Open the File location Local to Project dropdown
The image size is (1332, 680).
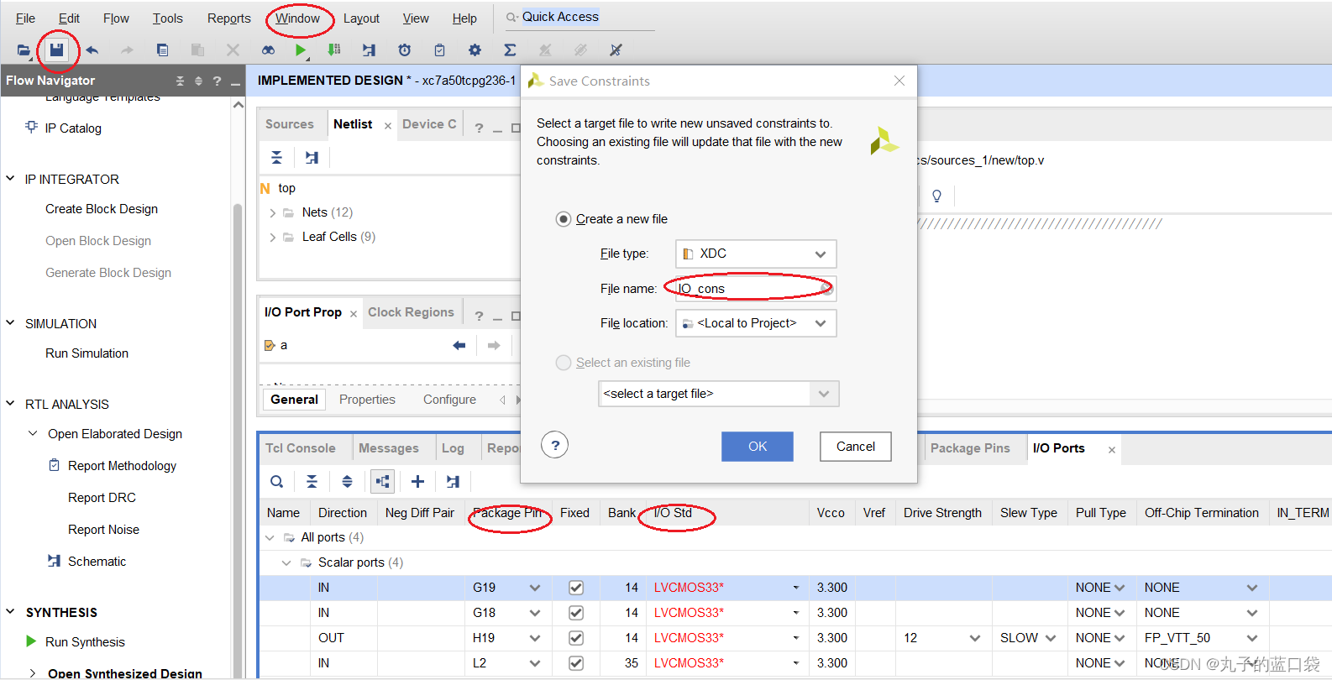(x=756, y=323)
